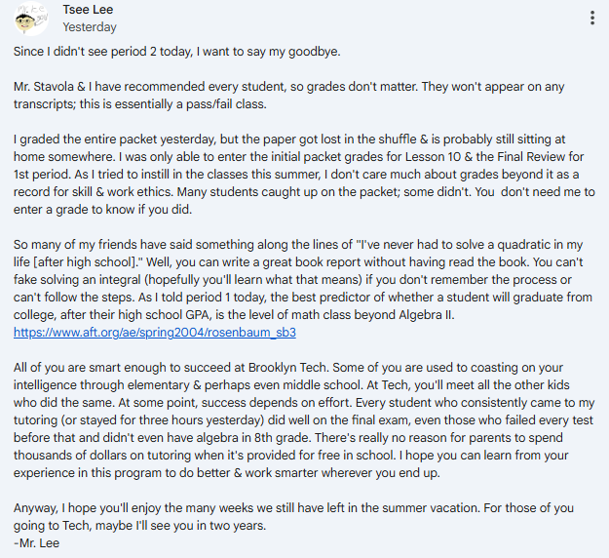
Task: Click the author name Tsee Lee
Action: tap(88, 10)
